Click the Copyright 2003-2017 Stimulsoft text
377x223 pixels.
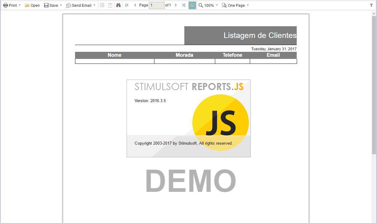183,143
